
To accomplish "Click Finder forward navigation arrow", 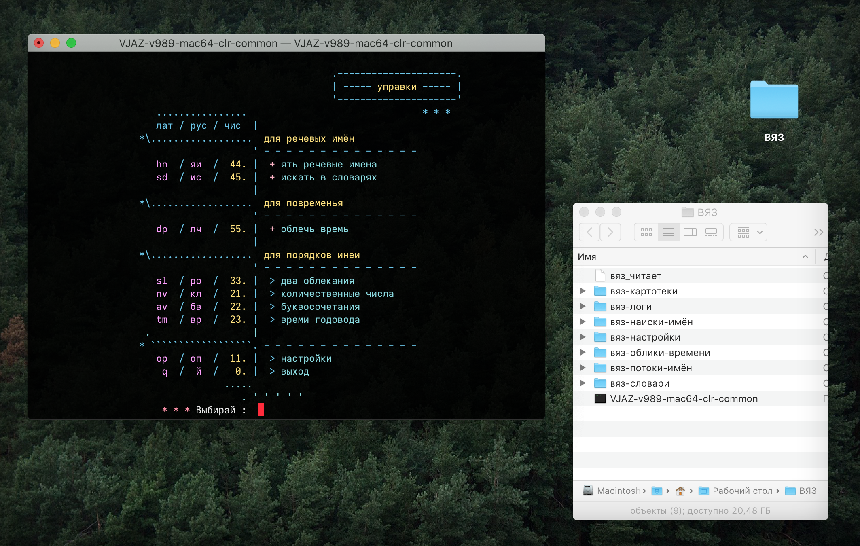I will pyautogui.click(x=610, y=232).
